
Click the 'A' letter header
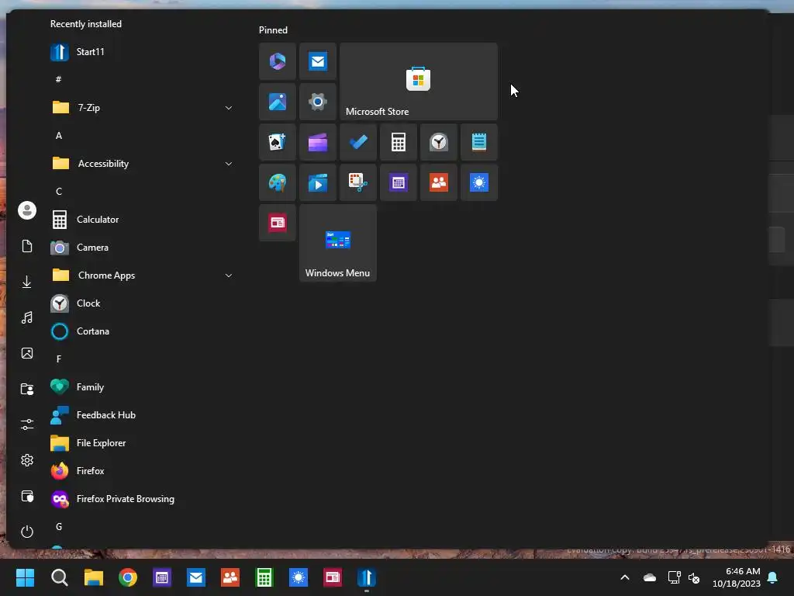(x=59, y=136)
